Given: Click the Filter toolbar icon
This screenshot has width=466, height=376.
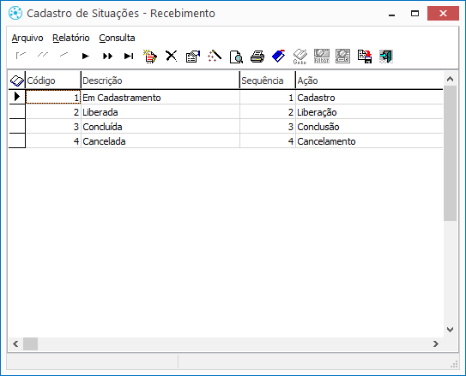Looking at the screenshot, I should pyautogui.click(x=322, y=57).
